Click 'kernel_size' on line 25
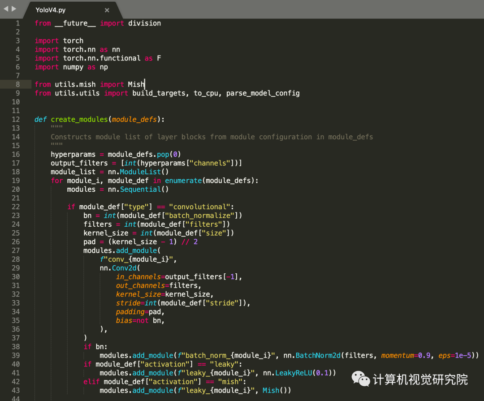The height and width of the screenshot is (401, 484). pos(106,233)
